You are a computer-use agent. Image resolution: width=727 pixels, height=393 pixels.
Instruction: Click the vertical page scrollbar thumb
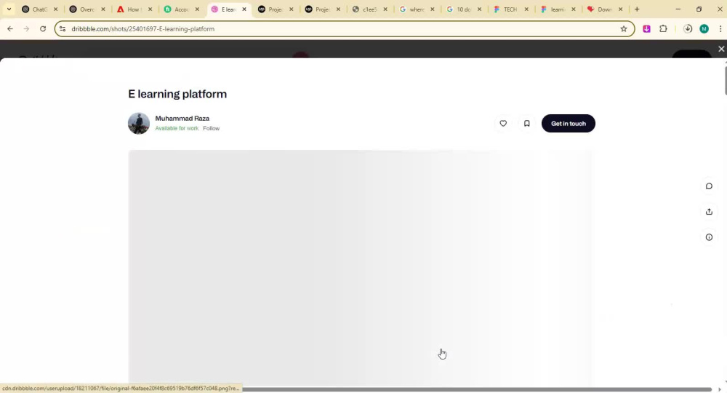point(725,82)
